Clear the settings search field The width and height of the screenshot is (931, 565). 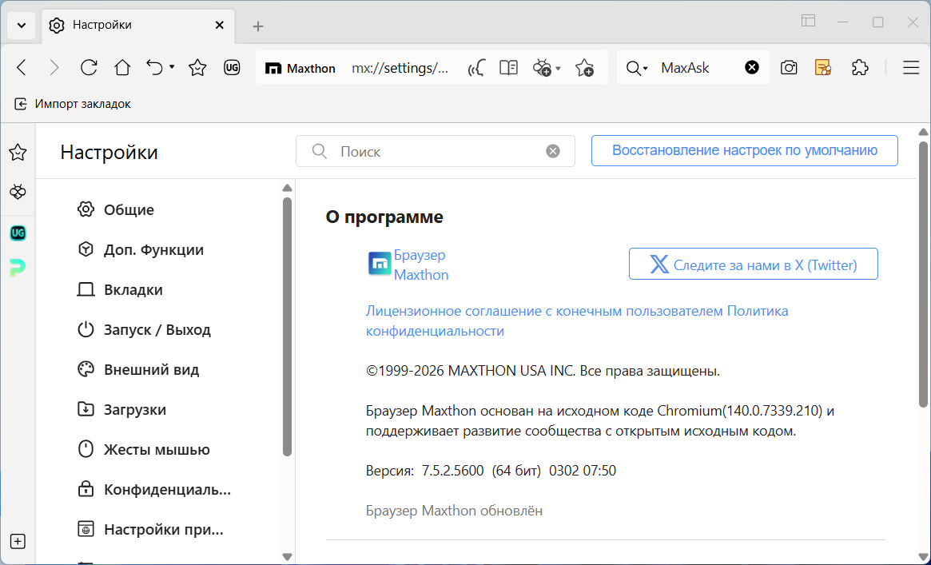pyautogui.click(x=553, y=151)
